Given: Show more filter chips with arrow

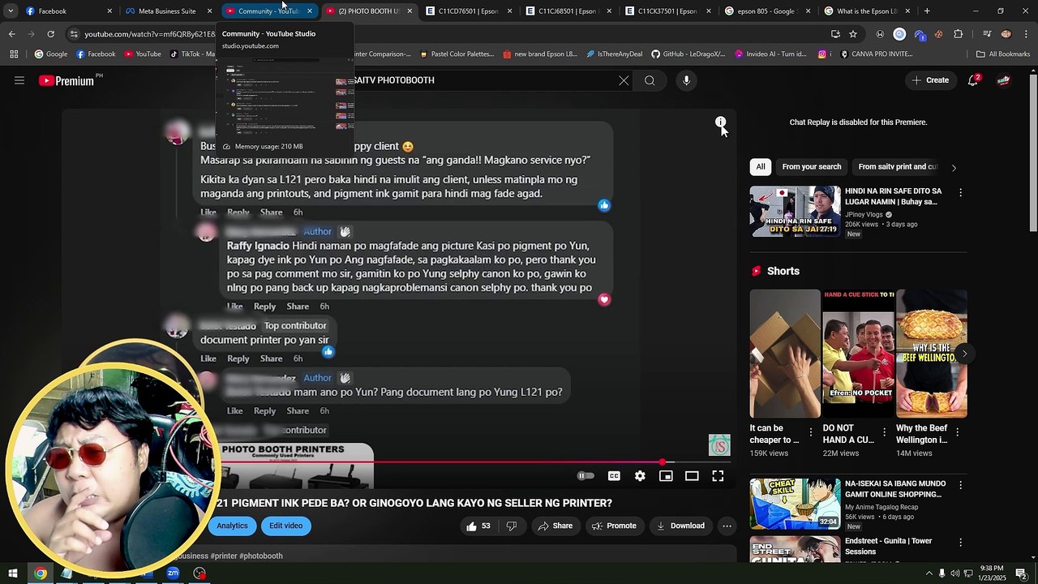Looking at the screenshot, I should pos(954,167).
